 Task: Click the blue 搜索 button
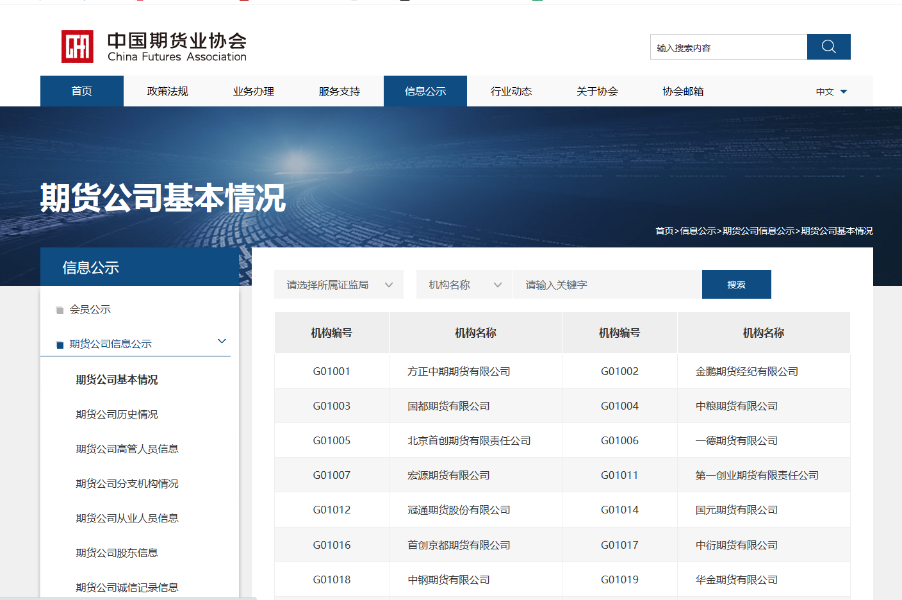(x=737, y=285)
